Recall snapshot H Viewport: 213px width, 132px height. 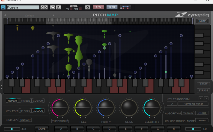[174, 129]
